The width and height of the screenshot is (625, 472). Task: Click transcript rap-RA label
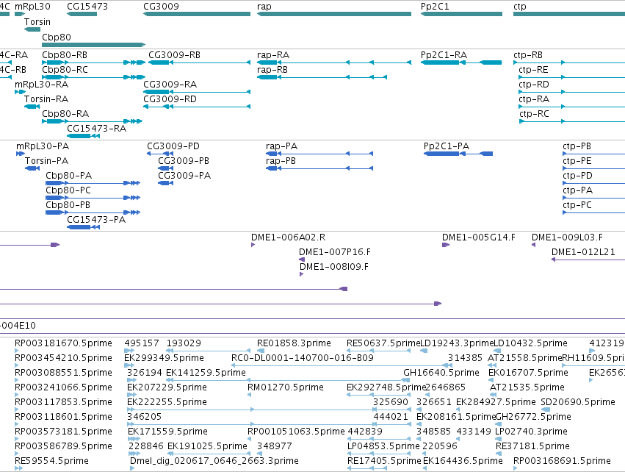coord(273,54)
